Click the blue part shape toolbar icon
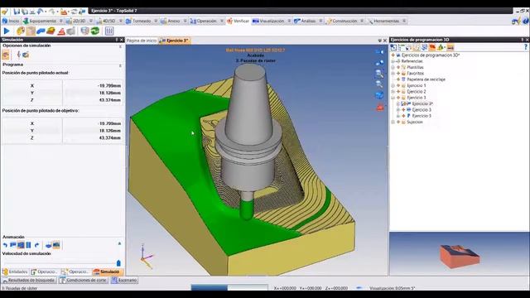This screenshot has width=530, height=298. coord(41,31)
